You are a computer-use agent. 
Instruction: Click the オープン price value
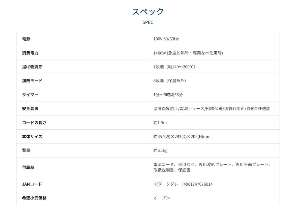click(161, 198)
